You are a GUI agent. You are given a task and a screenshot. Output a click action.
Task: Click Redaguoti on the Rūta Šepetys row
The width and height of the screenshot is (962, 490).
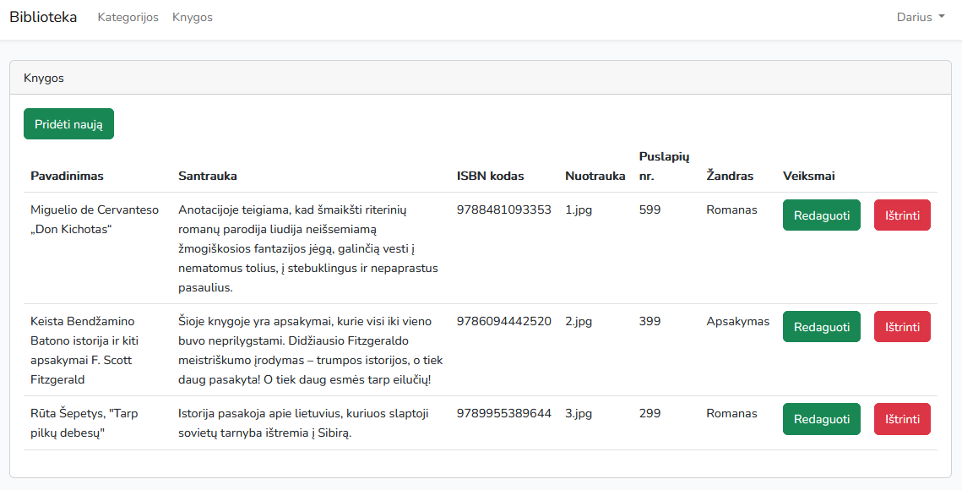click(821, 418)
